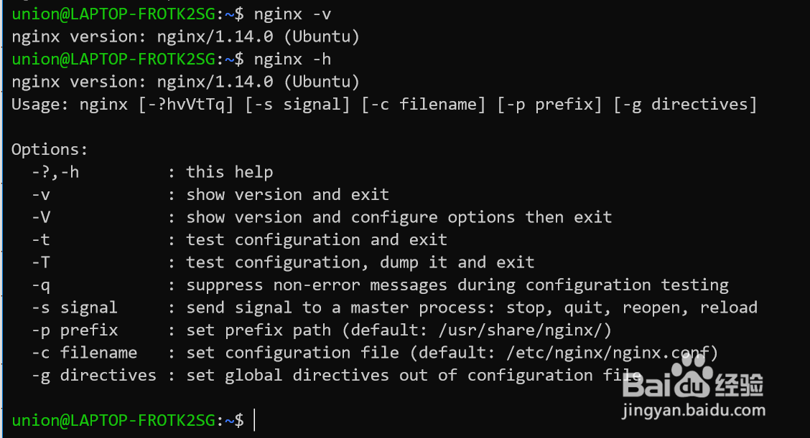Click the 'nginx -v' command text
The height and width of the screenshot is (438, 810).
pos(292,14)
